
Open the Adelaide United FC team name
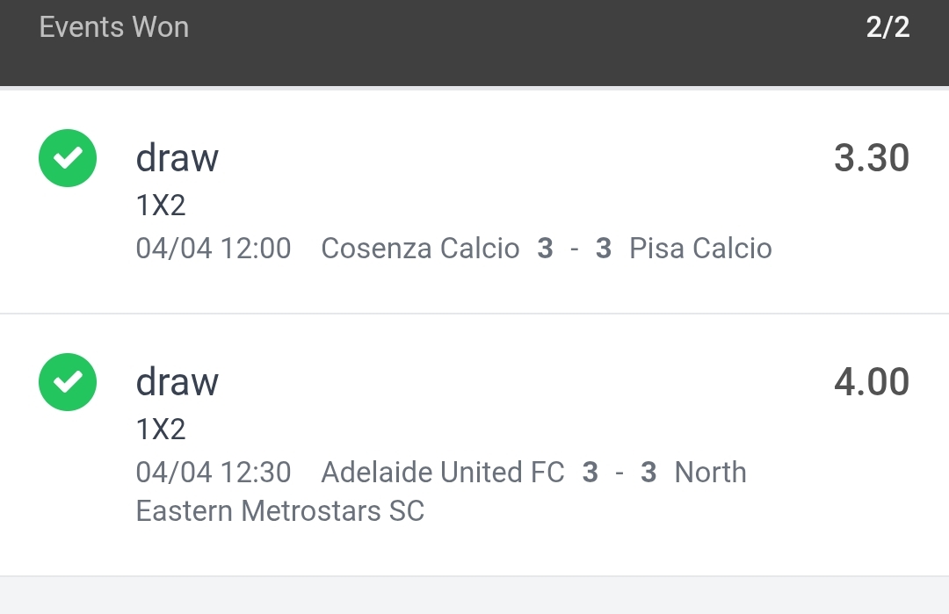pyautogui.click(x=442, y=473)
